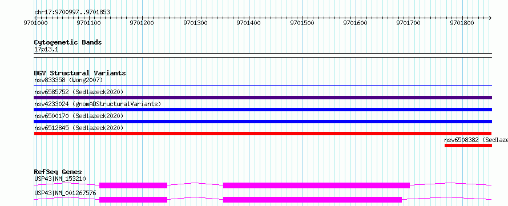The image size is (508, 206).
Task: Click the 9701100 ruler tick label
Action: [89, 23]
